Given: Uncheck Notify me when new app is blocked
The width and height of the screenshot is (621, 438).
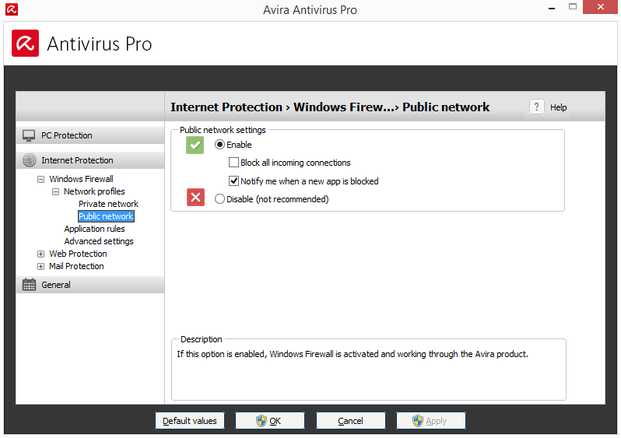Looking at the screenshot, I should coord(233,181).
